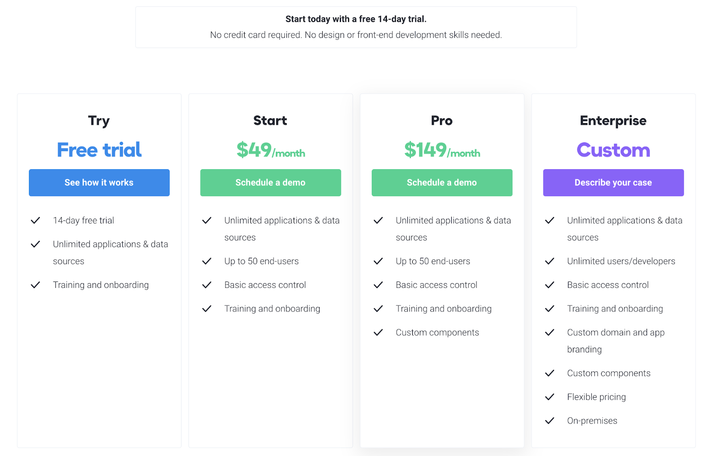The height and width of the screenshot is (456, 714).
Task: Click checkmark next to On-premises
Action: 549,421
